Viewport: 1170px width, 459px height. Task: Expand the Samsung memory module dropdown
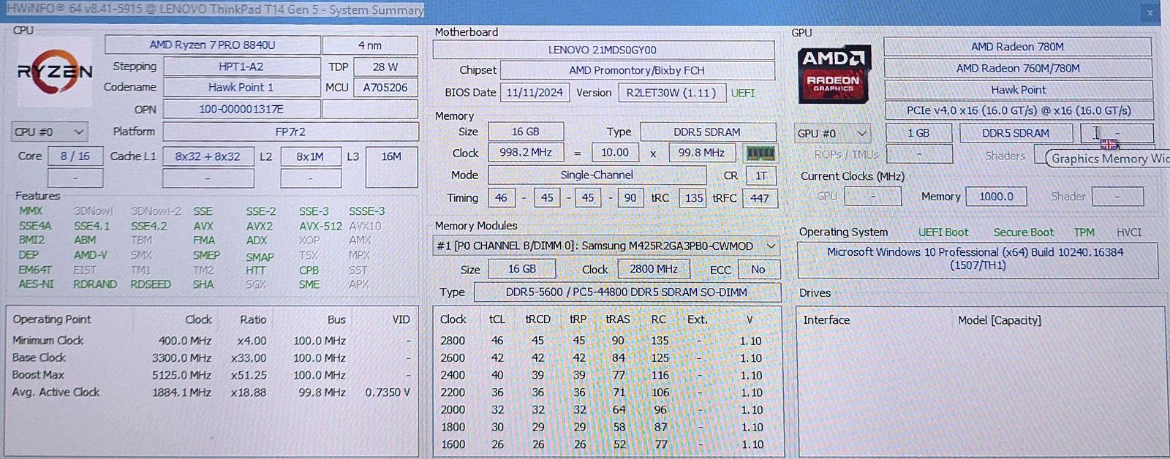point(771,246)
